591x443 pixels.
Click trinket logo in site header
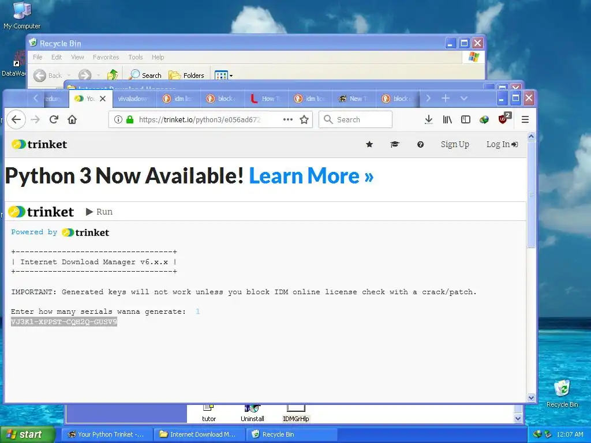[39, 144]
